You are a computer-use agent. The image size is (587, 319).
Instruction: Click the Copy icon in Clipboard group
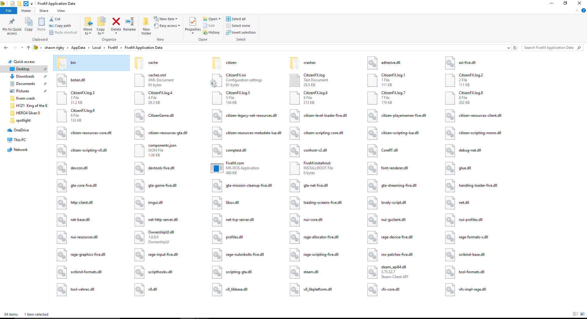pos(28,22)
